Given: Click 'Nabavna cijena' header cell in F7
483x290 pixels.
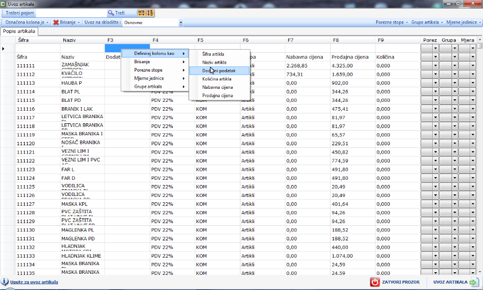Looking at the screenshot, I should pyautogui.click(x=308, y=57).
